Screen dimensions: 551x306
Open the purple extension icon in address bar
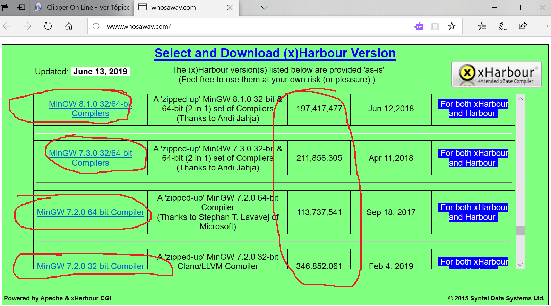coord(419,26)
